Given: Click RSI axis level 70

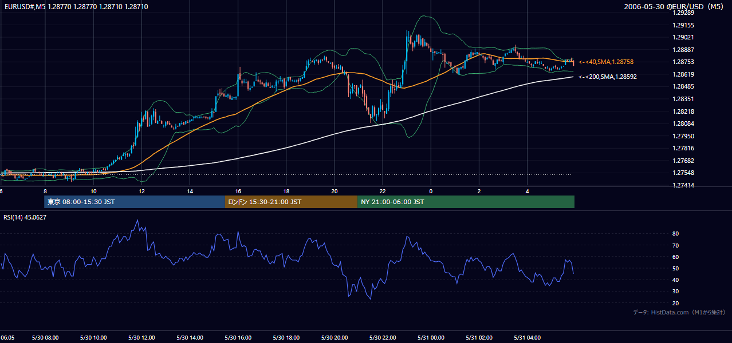Looking at the screenshot, I should (x=676, y=245).
